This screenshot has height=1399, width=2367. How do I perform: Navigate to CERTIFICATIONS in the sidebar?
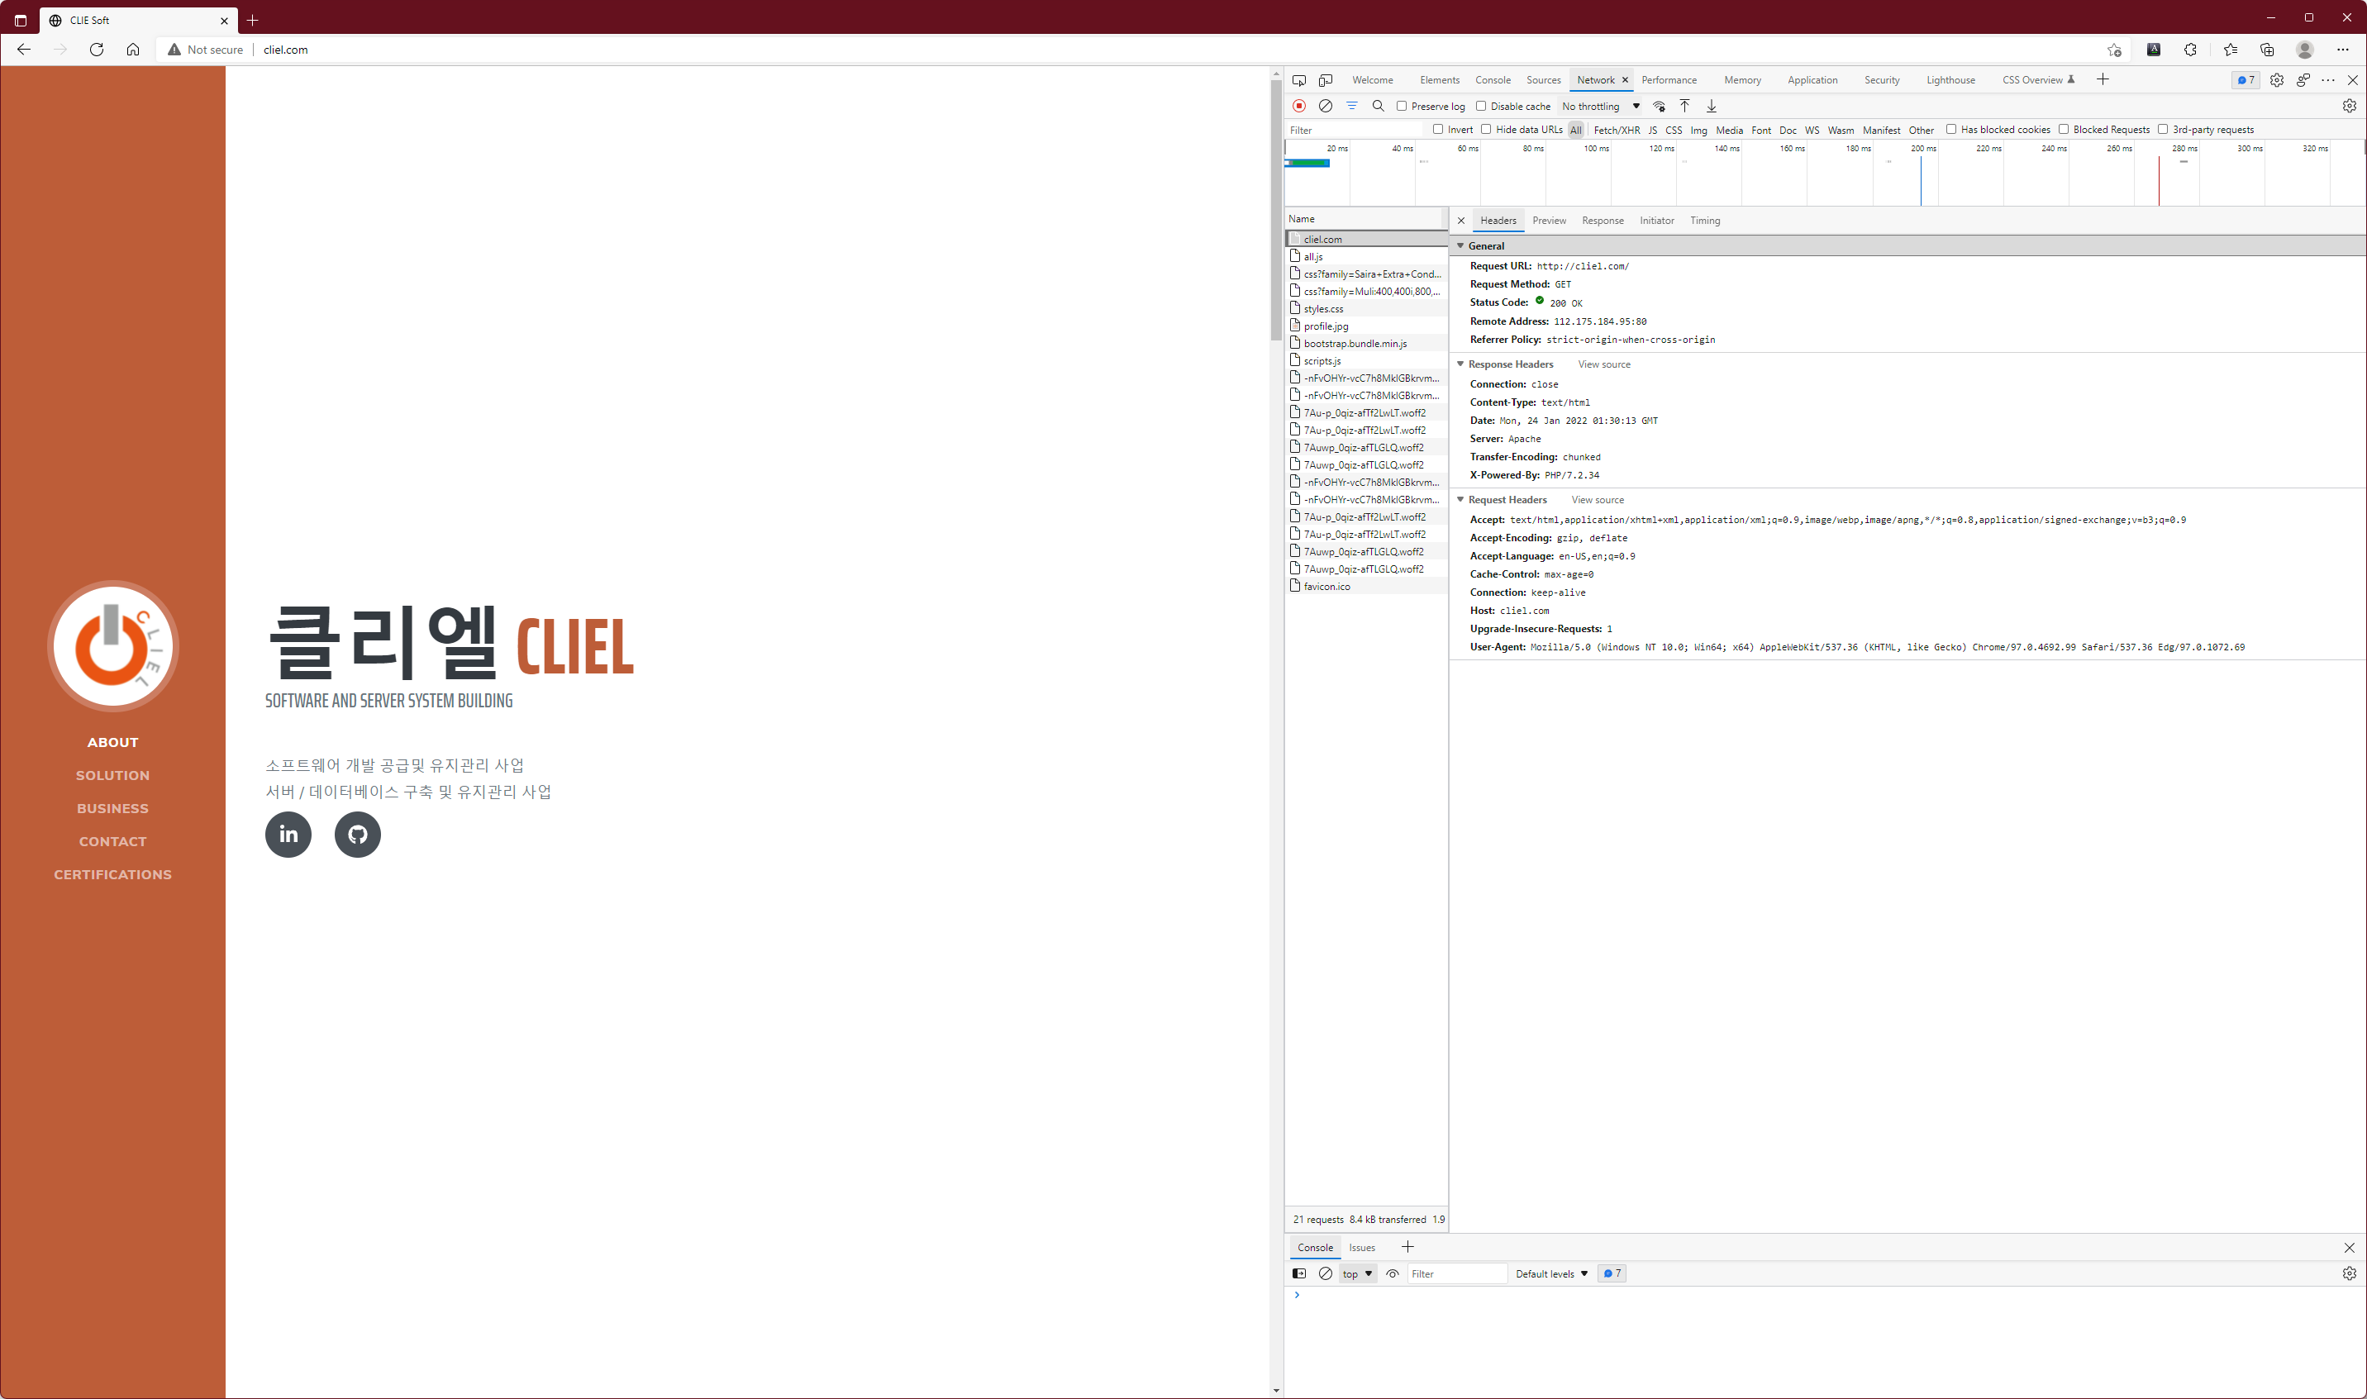click(x=112, y=875)
